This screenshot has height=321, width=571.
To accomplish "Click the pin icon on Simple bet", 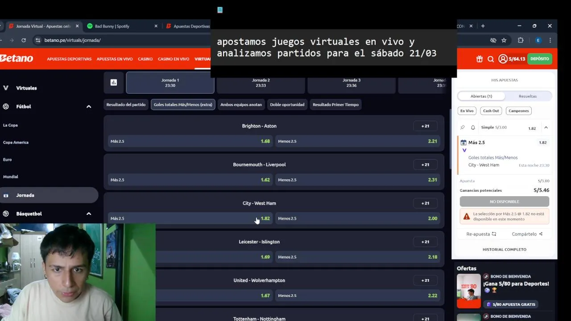I will [x=463, y=128].
